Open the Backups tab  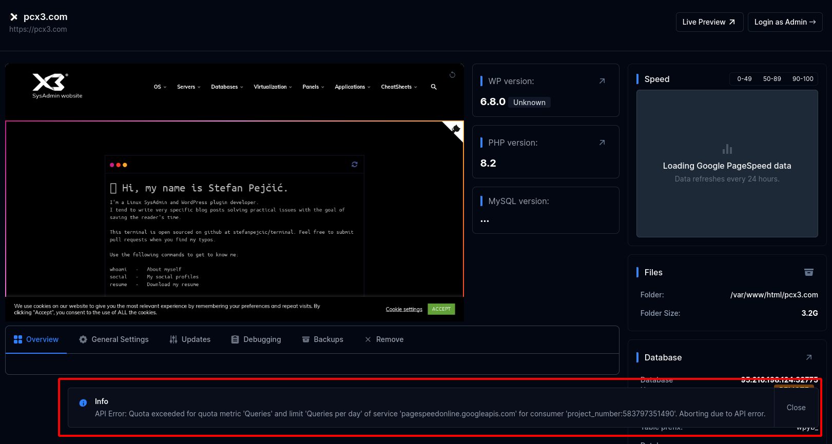coord(323,339)
